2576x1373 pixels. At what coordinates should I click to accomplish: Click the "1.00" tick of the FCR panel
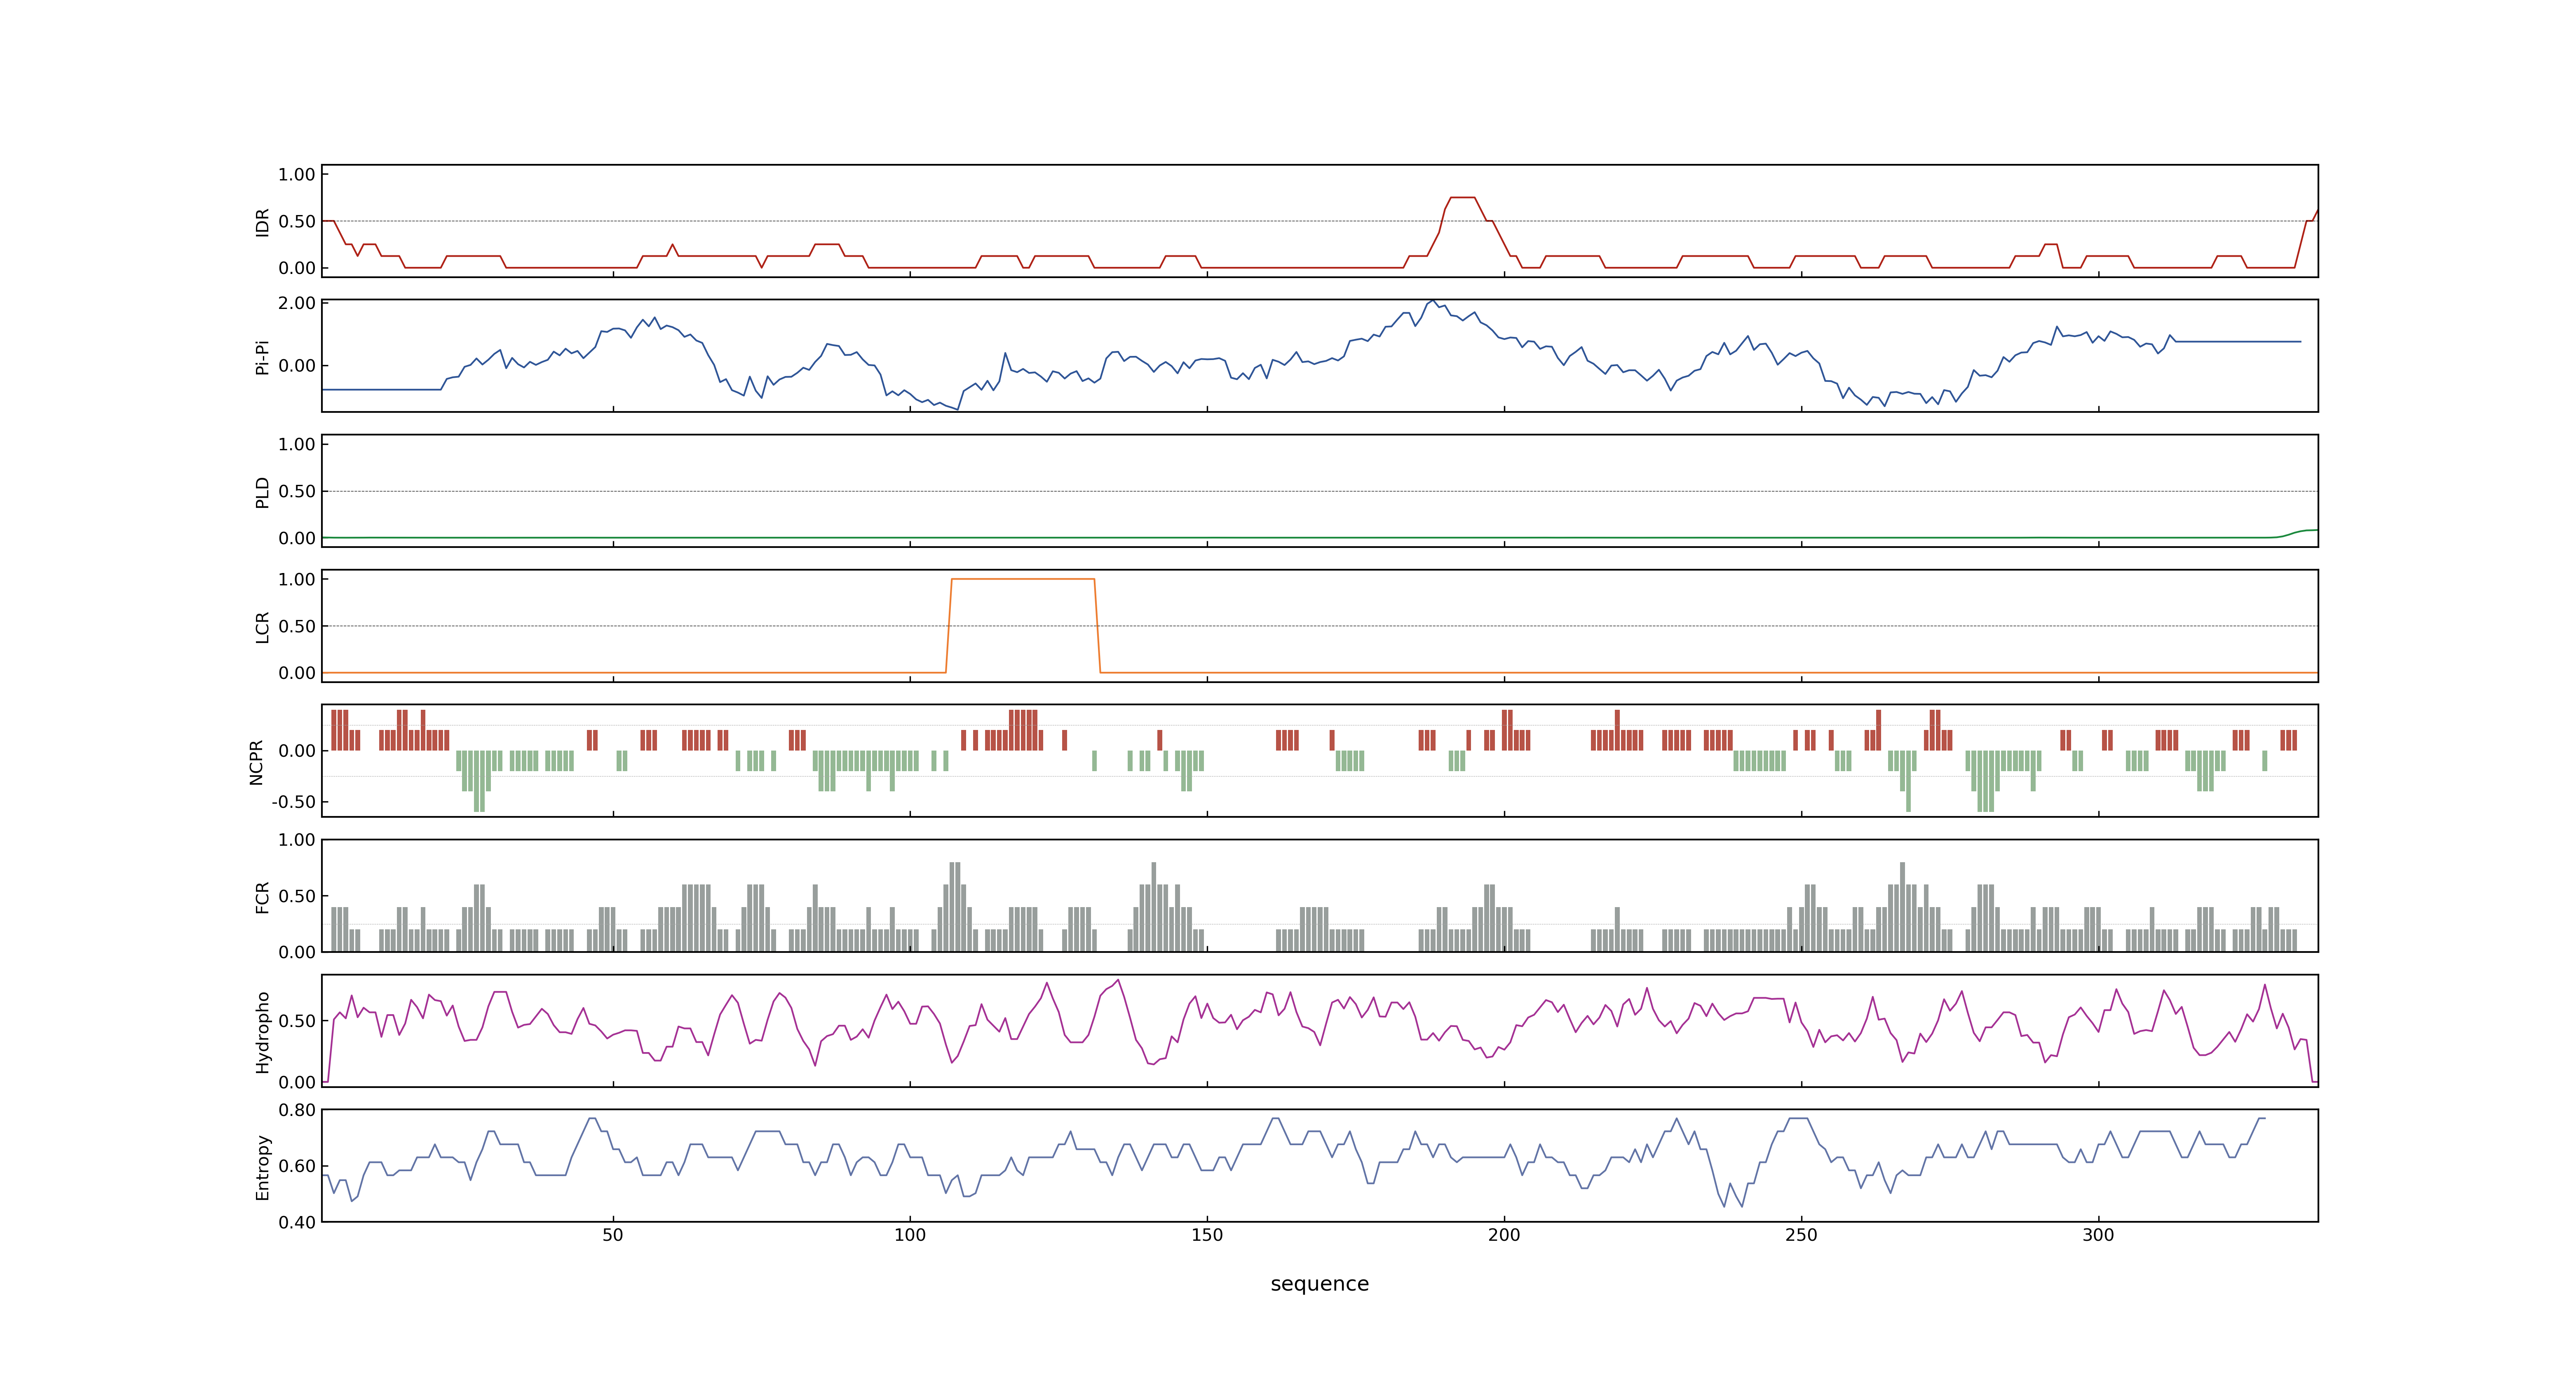click(297, 840)
